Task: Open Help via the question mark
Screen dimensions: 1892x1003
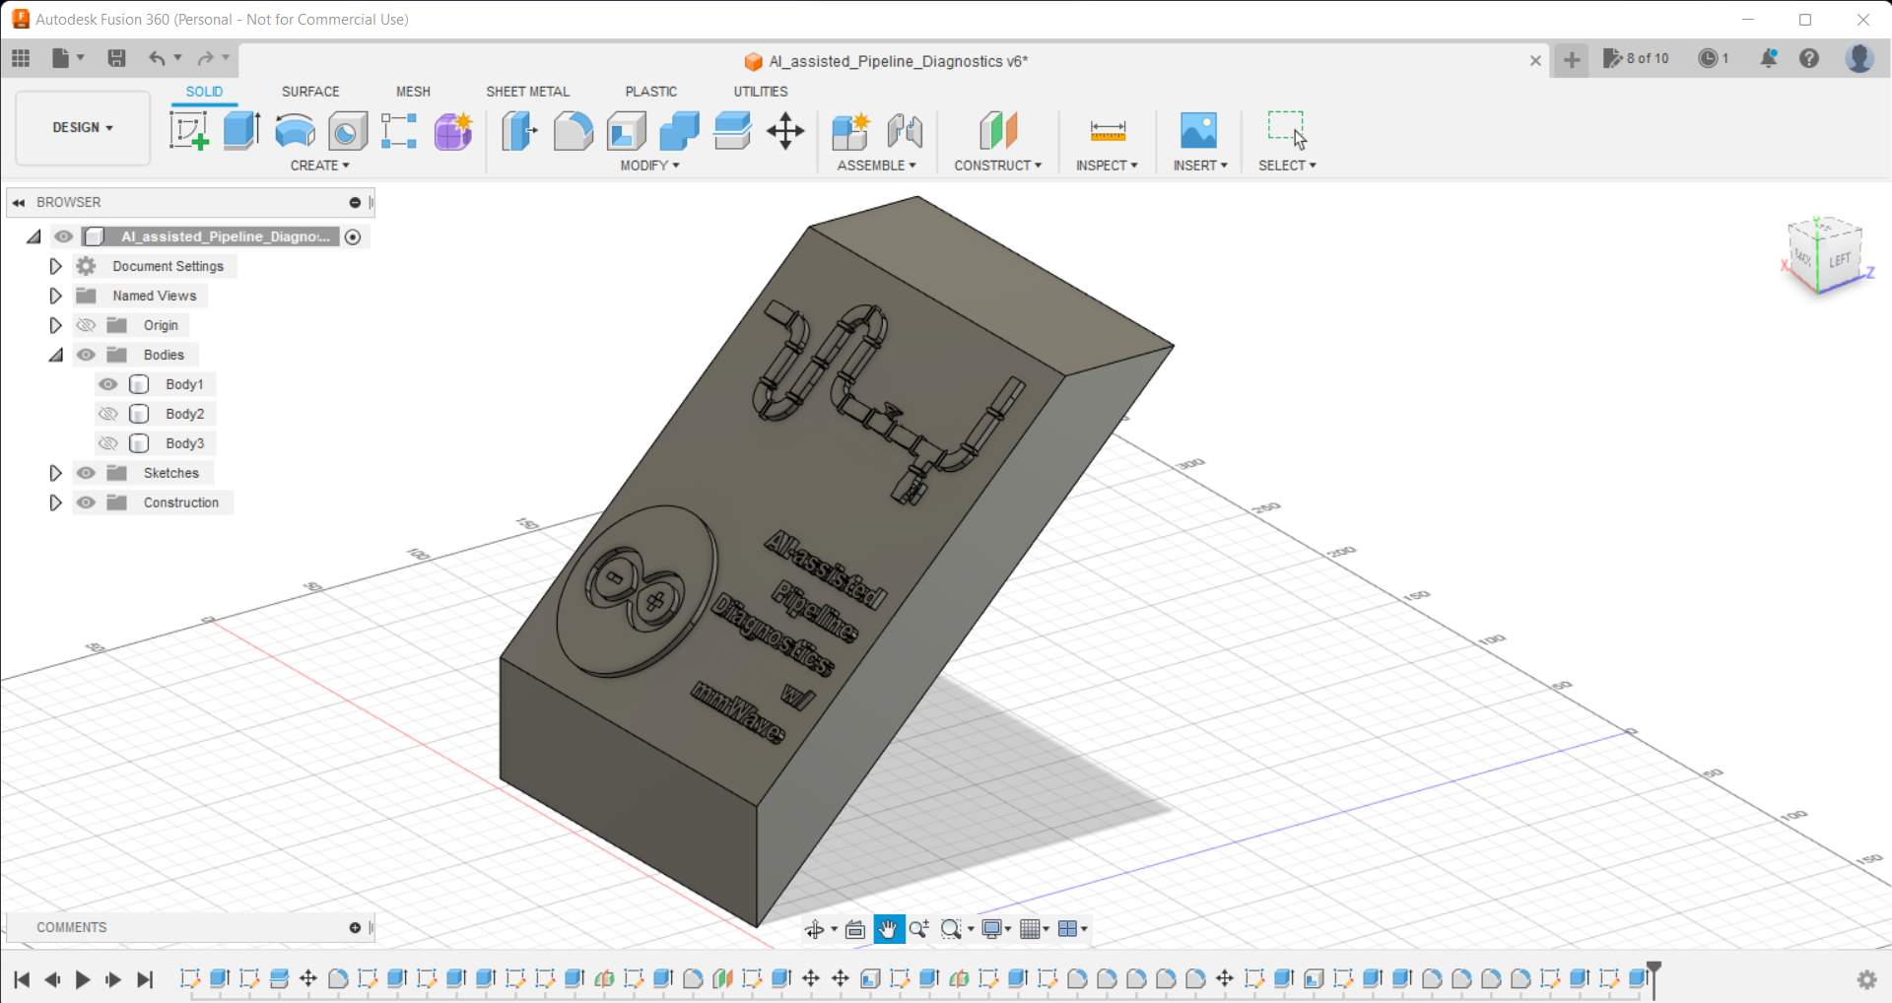Action: tap(1810, 59)
